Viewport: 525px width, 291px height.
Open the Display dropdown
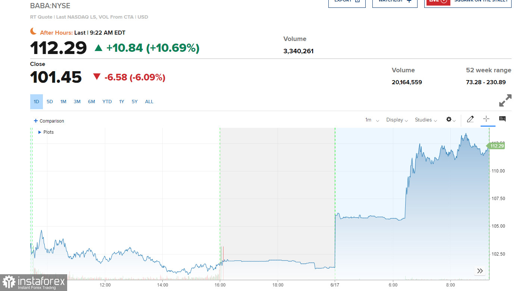pyautogui.click(x=397, y=120)
